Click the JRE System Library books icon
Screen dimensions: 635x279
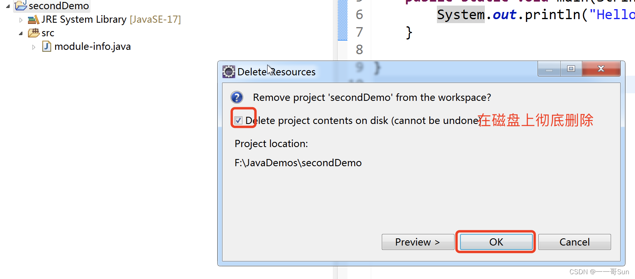[34, 20]
